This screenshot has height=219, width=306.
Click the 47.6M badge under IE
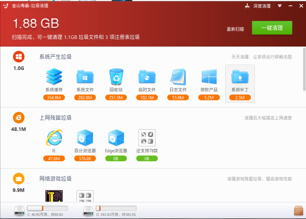pos(54,158)
